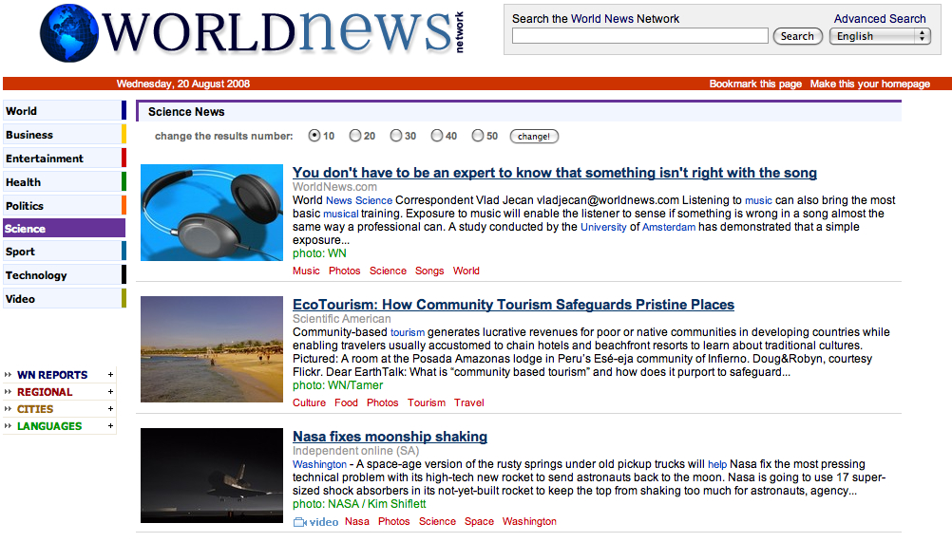952x542 pixels.
Task: Open Advanced Search link
Action: click(880, 19)
